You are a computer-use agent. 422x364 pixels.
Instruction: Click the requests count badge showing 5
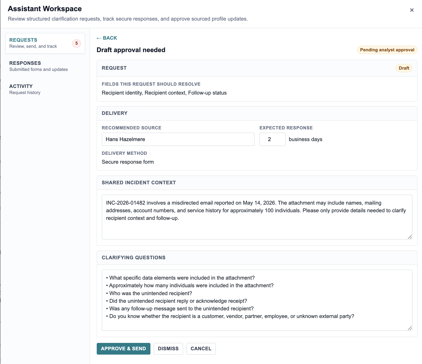point(77,43)
